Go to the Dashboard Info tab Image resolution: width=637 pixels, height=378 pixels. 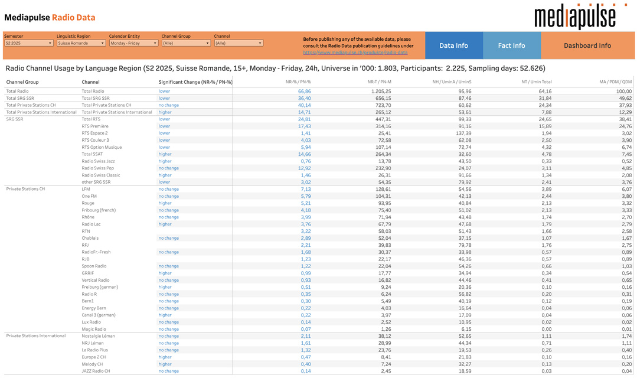(x=587, y=45)
